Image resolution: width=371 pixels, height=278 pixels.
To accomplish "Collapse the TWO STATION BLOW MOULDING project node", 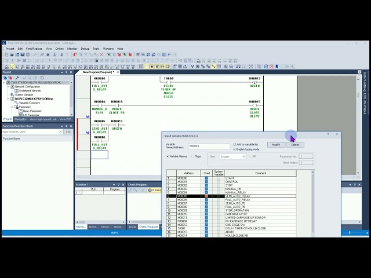I will [4, 82].
